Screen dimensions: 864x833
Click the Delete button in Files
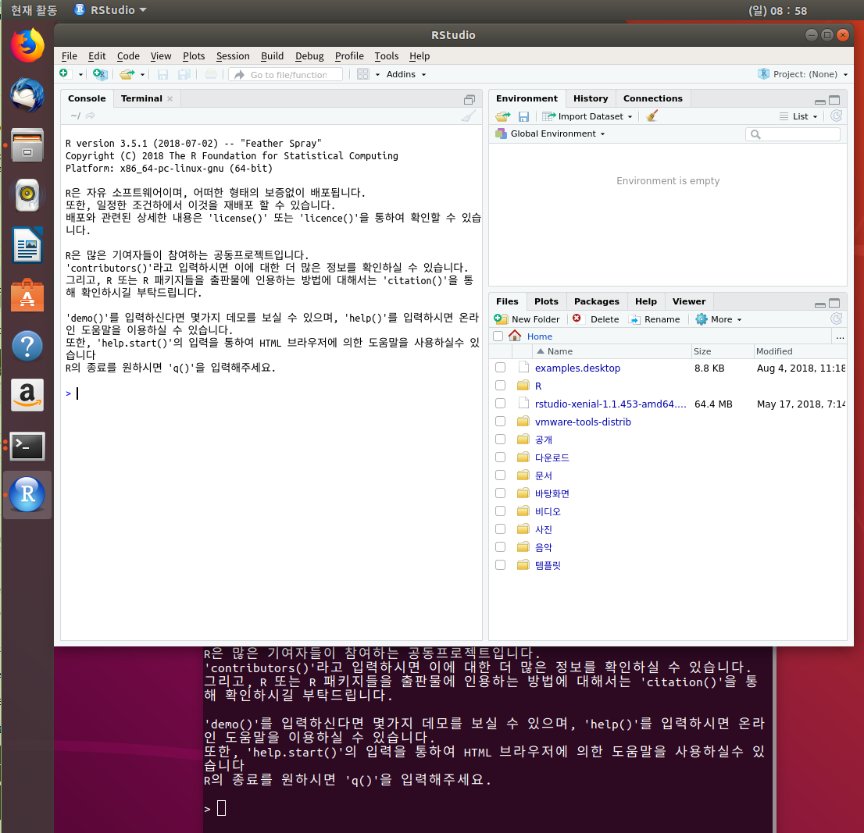pyautogui.click(x=595, y=319)
